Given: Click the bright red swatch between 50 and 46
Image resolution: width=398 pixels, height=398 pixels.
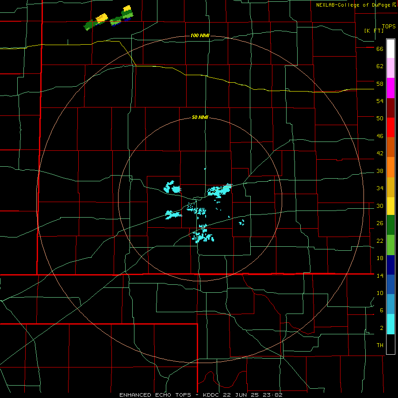Looking at the screenshot, I should pyautogui.click(x=390, y=127).
